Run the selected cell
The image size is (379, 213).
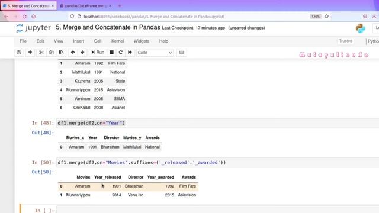(x=98, y=53)
